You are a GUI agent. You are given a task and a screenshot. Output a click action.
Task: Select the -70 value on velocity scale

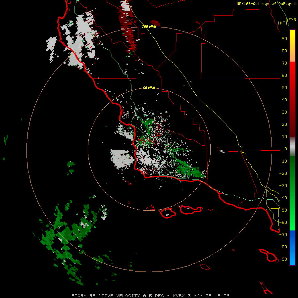(x=283, y=235)
